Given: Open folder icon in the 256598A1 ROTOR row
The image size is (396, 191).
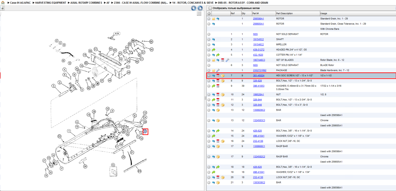Looking at the screenshot, I should pos(213,19).
